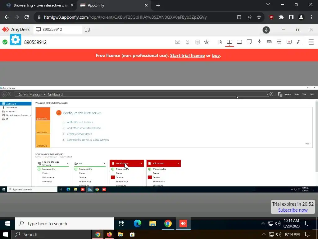
Task: Select the QUICK START orange tile
Action: coord(43,114)
